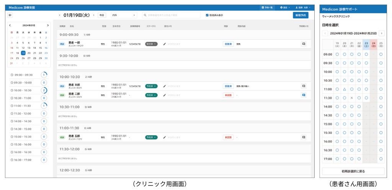Open reservation memo icon for 患者 五郎
The image size is (392, 190).
click(x=304, y=137)
